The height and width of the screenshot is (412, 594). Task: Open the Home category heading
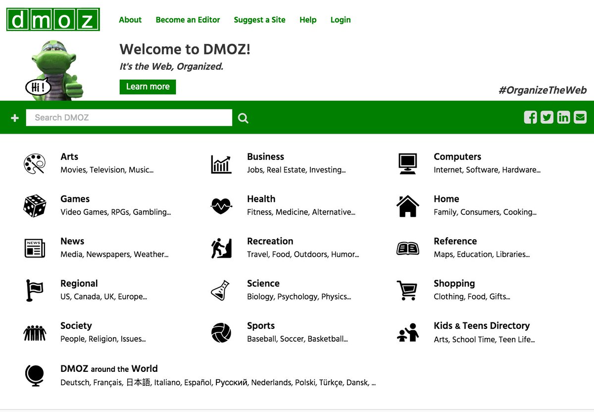(446, 199)
